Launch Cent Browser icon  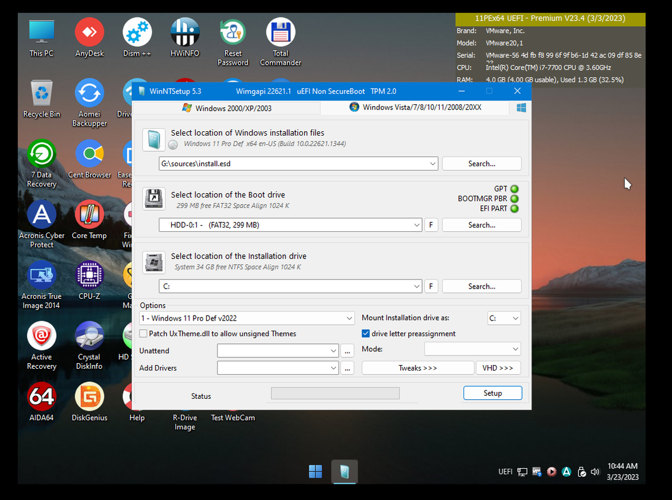point(89,159)
